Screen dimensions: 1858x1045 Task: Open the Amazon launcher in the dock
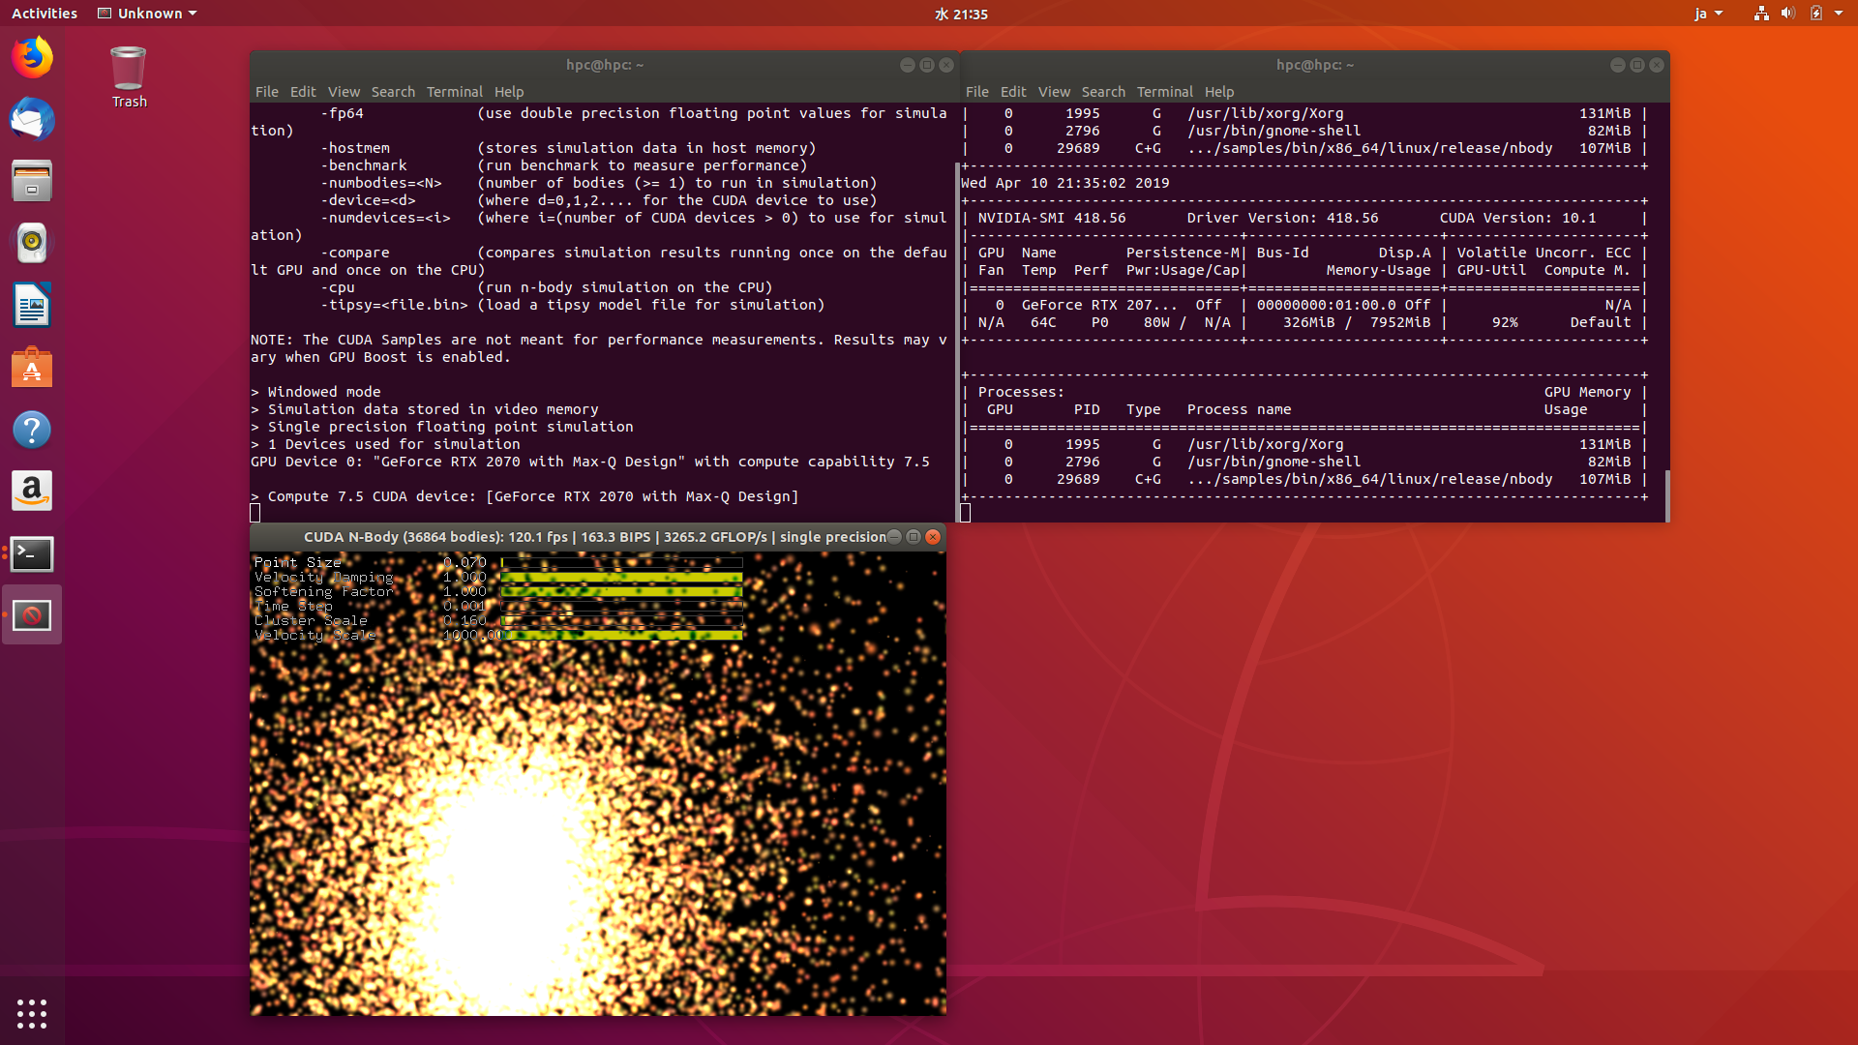coord(32,492)
